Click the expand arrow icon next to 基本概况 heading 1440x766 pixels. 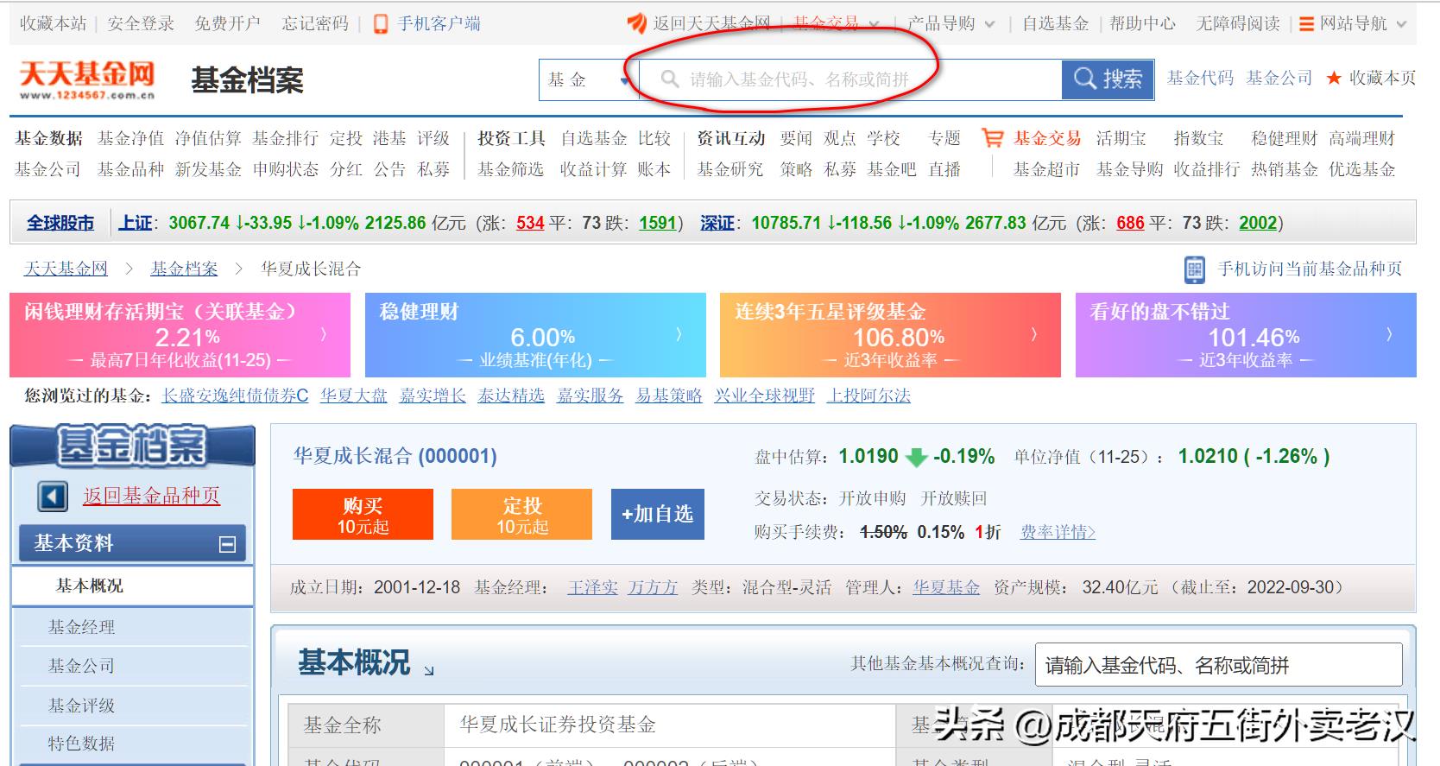tap(429, 669)
